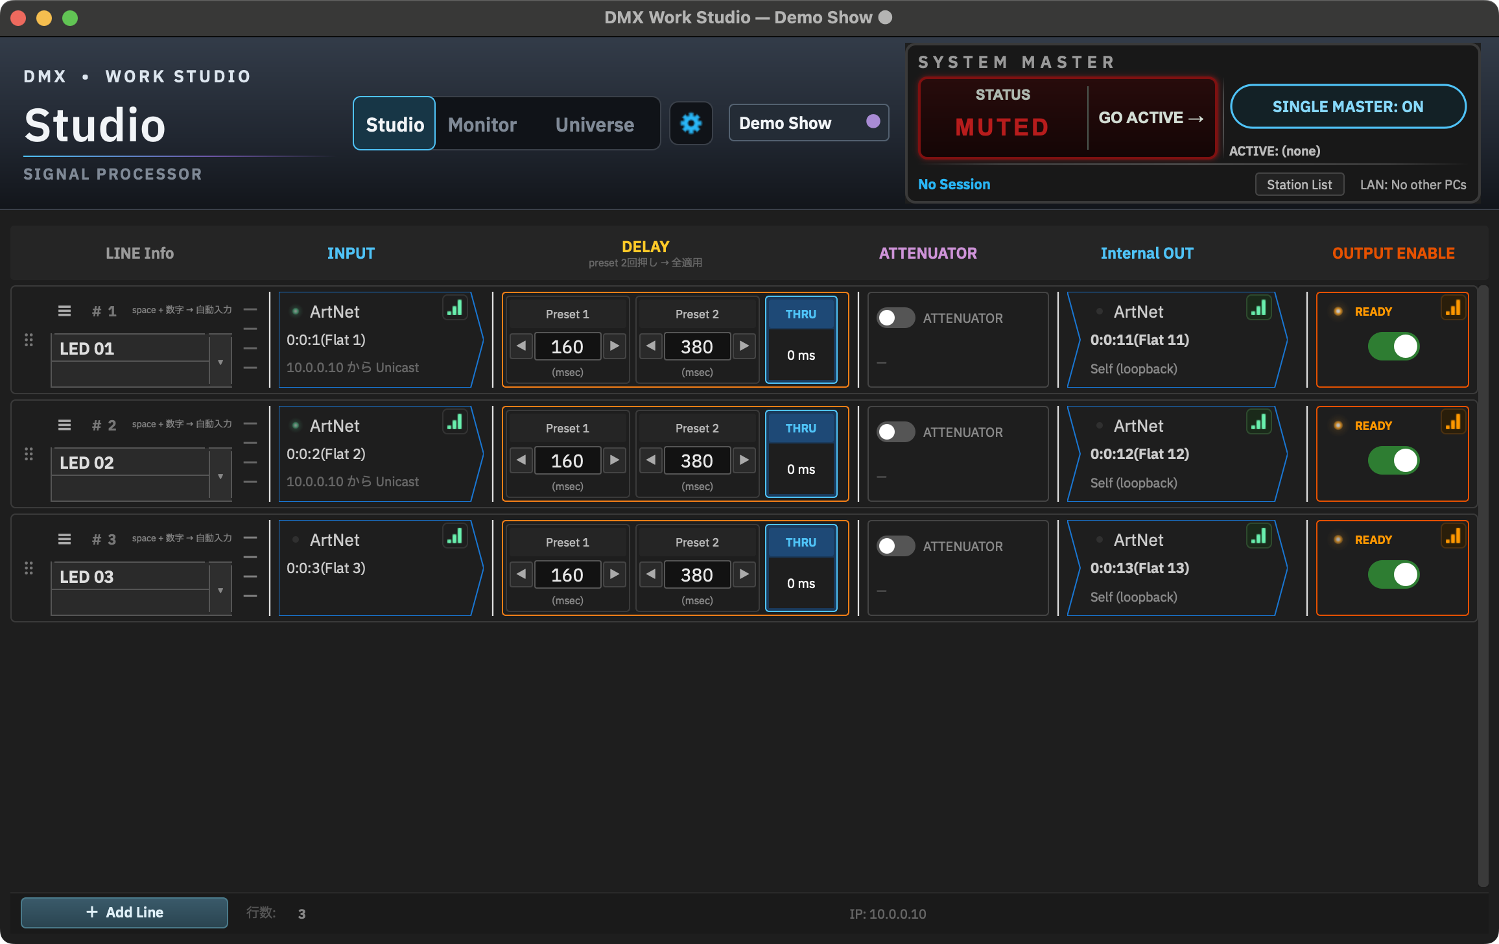Enable the ATTENUATOR switch on line LED 01
The height and width of the screenshot is (944, 1499).
point(895,318)
